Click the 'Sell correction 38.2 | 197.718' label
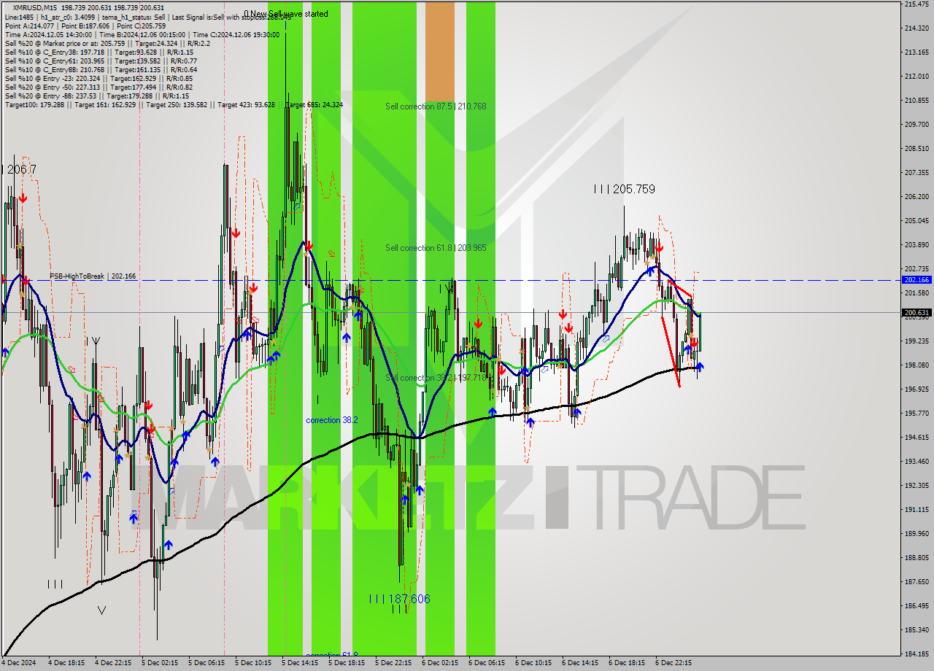The width and height of the screenshot is (934, 671). tap(436, 378)
